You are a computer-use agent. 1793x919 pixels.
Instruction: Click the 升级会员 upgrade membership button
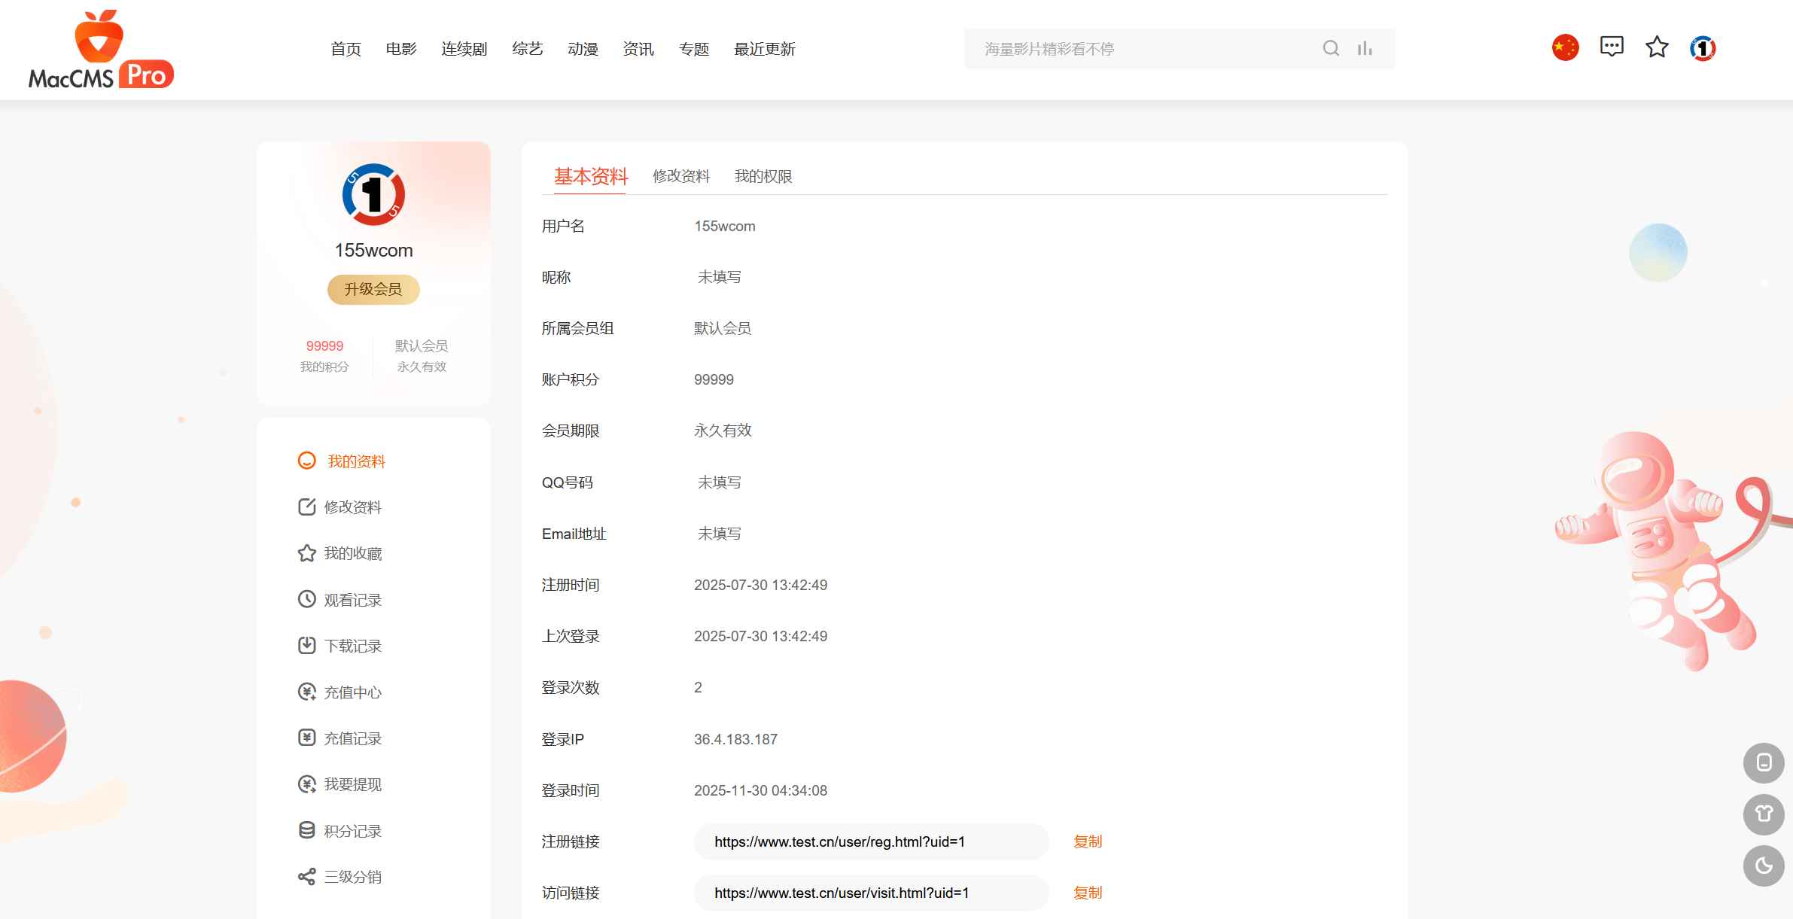tap(373, 288)
